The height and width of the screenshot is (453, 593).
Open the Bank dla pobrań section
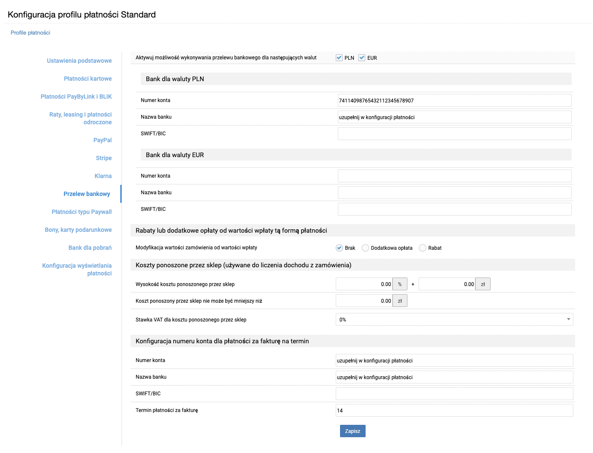click(90, 248)
